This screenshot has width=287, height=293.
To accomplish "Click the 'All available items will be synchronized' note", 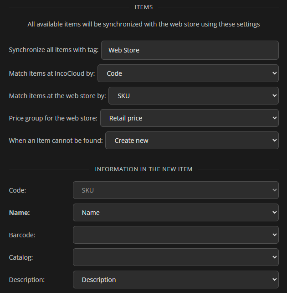I will click(143, 24).
